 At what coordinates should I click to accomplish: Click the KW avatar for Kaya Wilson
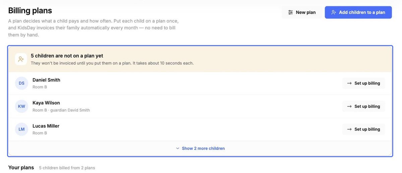pyautogui.click(x=21, y=106)
